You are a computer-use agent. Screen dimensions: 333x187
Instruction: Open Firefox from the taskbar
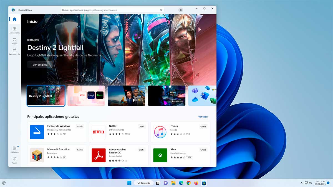(x=196, y=183)
